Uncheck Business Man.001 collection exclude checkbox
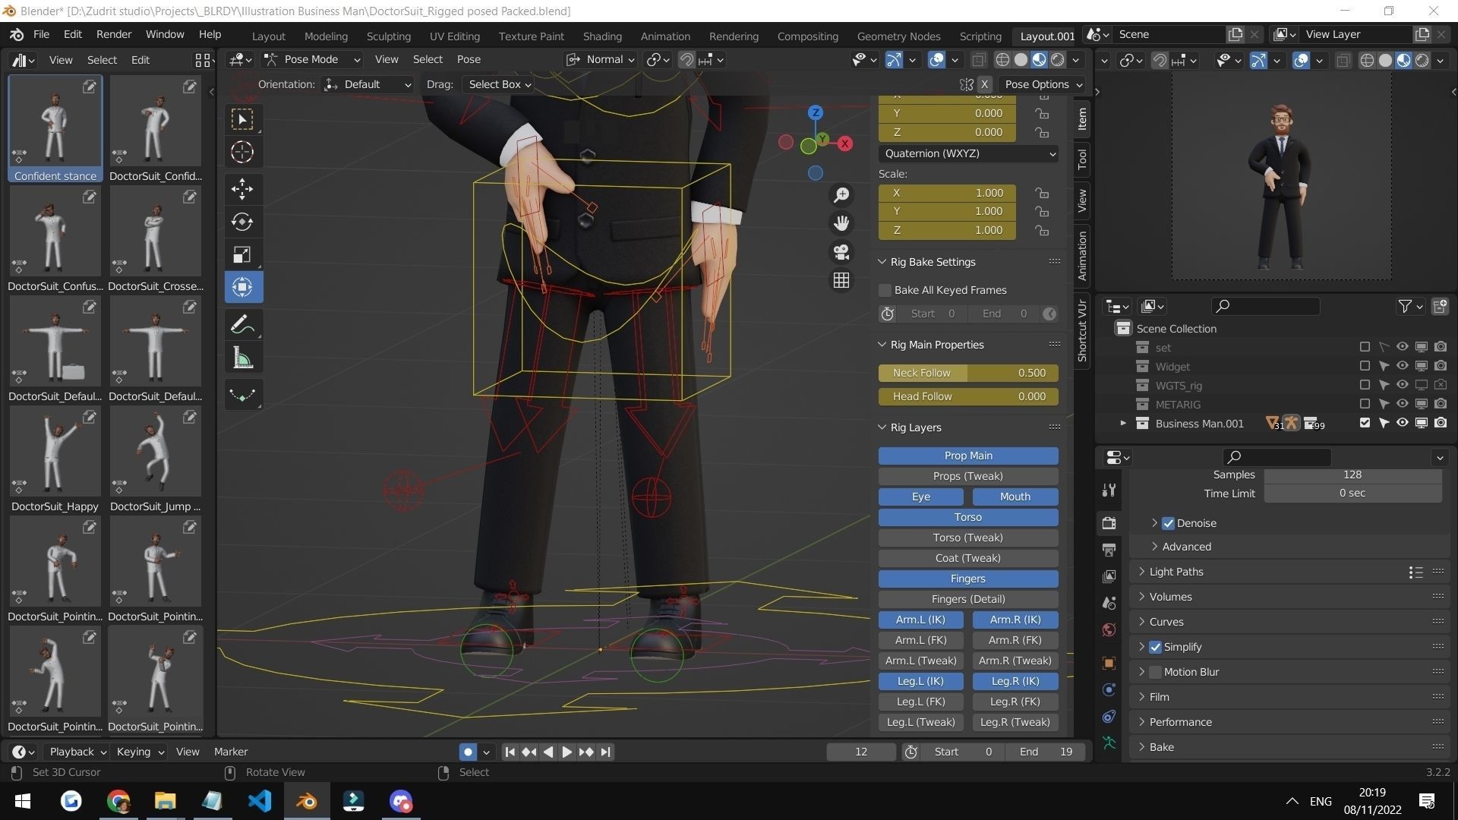Viewport: 1458px width, 820px height. pyautogui.click(x=1365, y=423)
